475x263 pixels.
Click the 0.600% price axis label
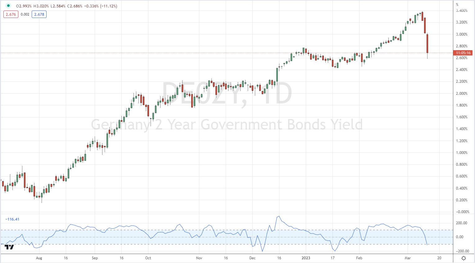462,176
